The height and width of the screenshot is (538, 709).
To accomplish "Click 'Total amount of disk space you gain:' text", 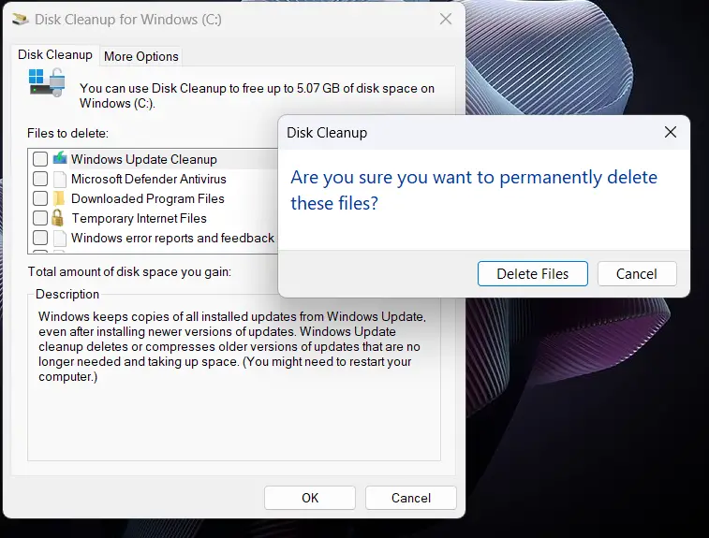I will (x=129, y=271).
